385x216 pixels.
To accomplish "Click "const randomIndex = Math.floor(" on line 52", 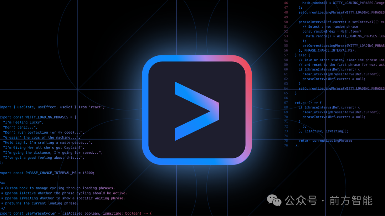I will [x=332, y=32].
